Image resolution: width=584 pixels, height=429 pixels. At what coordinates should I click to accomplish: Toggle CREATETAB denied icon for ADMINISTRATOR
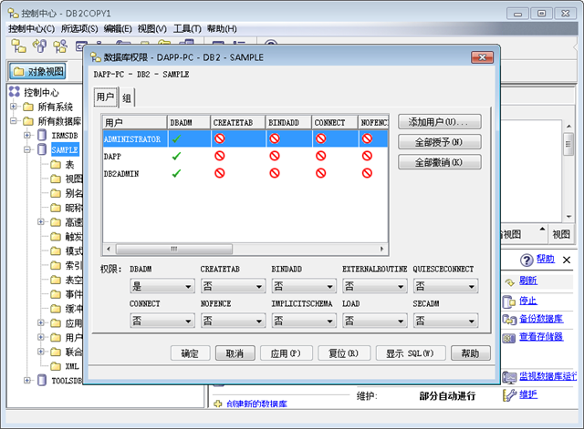click(220, 138)
